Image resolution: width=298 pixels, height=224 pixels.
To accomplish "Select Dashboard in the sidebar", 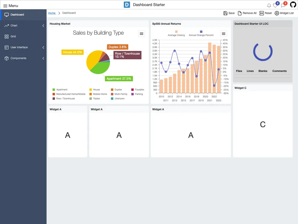I will 17,14.
